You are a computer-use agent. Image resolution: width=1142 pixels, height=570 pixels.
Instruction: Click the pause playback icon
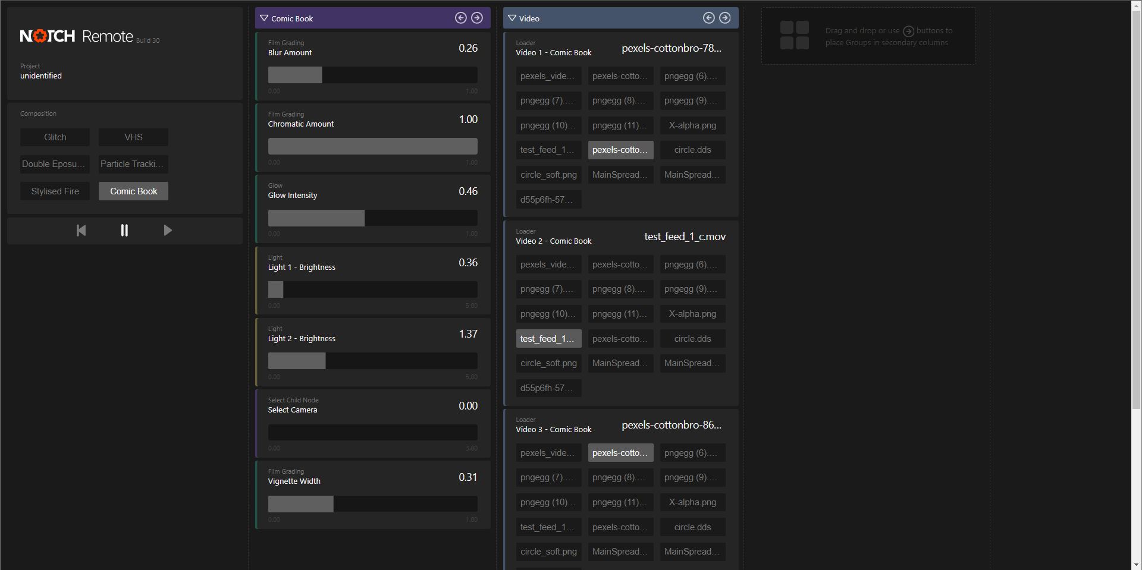click(x=124, y=231)
